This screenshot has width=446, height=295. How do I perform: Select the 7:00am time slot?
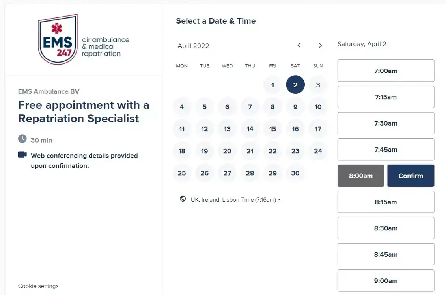tap(386, 71)
